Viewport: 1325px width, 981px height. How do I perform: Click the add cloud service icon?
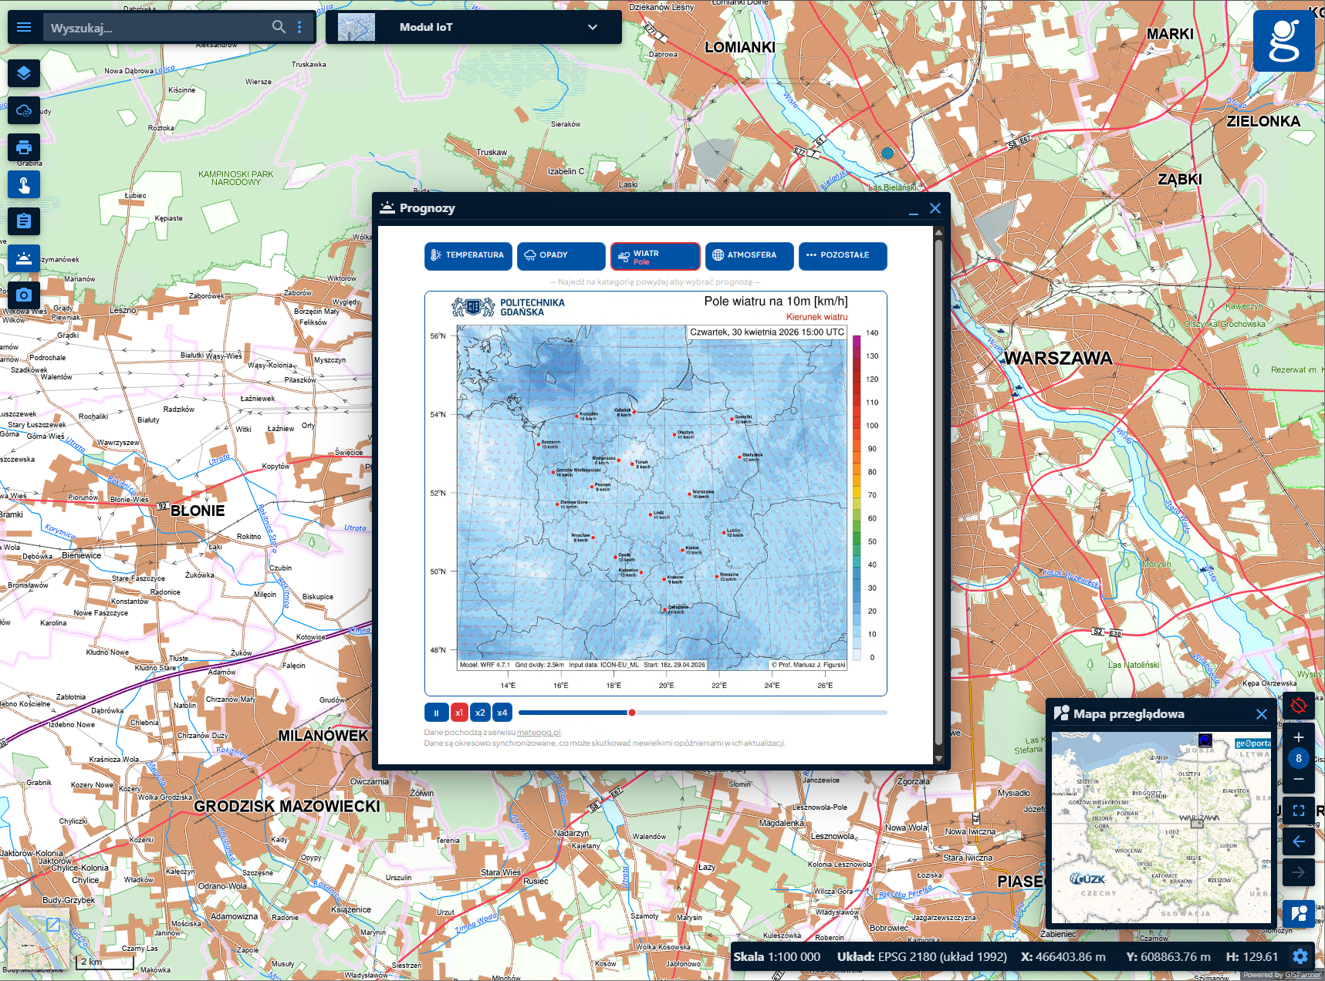click(x=24, y=110)
